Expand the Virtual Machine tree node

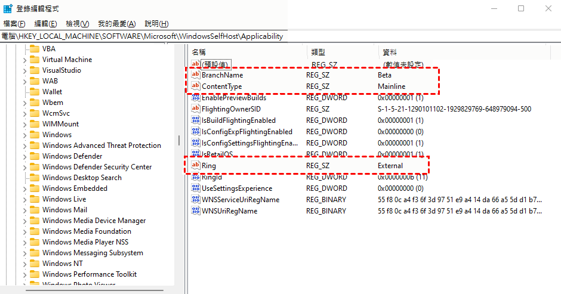[24, 60]
